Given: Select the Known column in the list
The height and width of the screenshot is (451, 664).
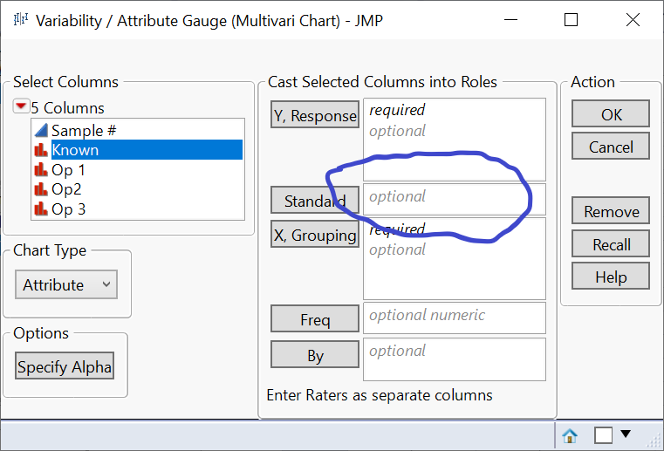Looking at the screenshot, I should 75,150.
